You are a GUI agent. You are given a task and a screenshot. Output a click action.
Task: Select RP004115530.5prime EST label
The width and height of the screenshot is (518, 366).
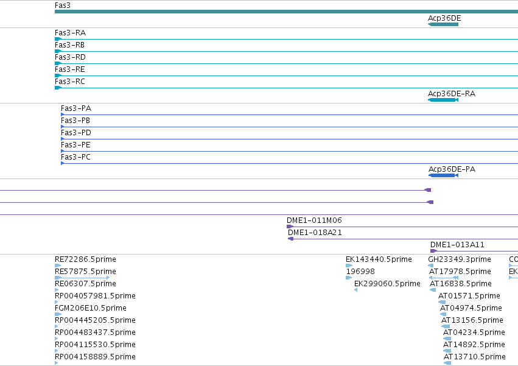pos(95,345)
